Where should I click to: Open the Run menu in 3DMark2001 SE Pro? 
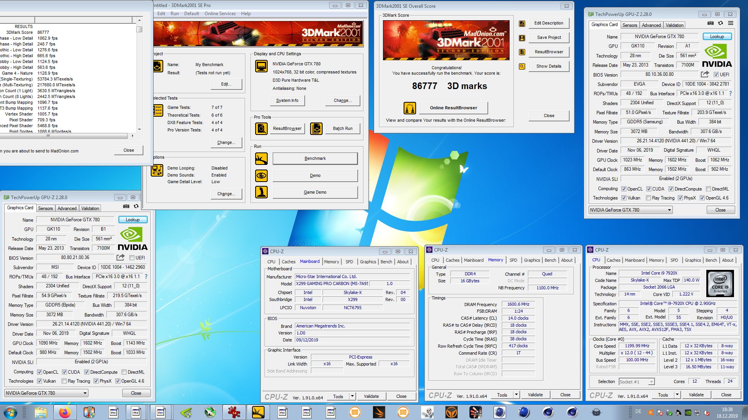(x=175, y=14)
